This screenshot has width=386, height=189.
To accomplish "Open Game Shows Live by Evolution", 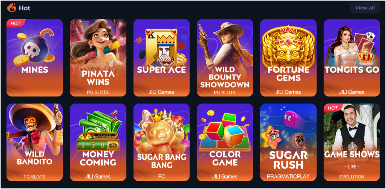I will [352, 142].
